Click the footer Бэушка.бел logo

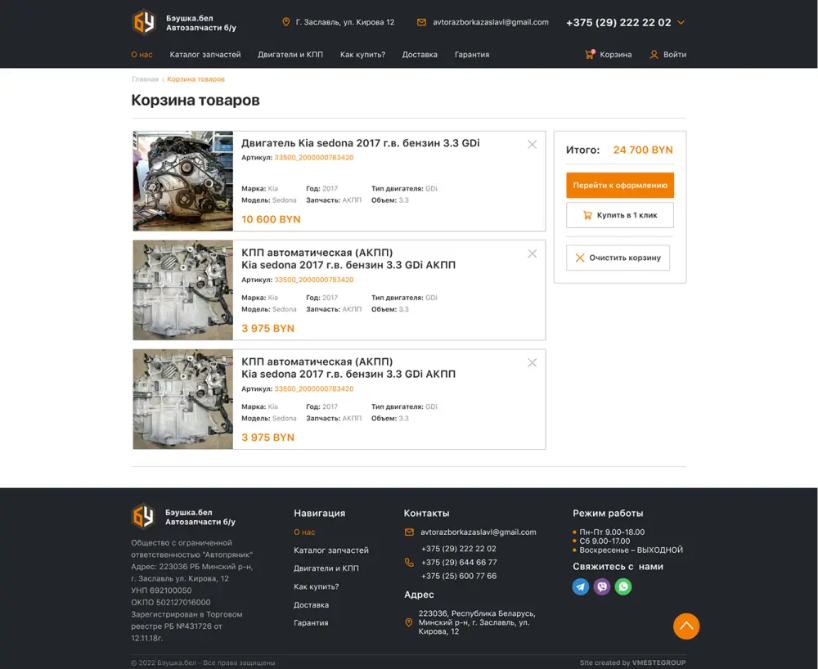click(183, 517)
